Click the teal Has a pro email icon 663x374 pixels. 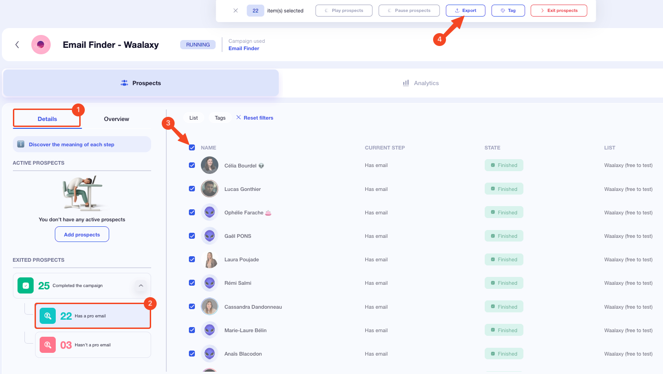pyautogui.click(x=48, y=316)
